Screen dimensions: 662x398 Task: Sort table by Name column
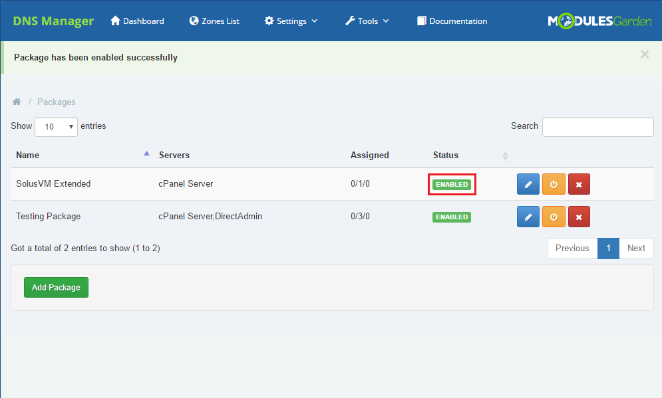coord(83,155)
